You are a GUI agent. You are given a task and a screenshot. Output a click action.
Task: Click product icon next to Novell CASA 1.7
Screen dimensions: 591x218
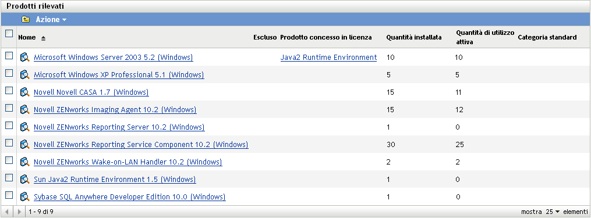coord(25,92)
